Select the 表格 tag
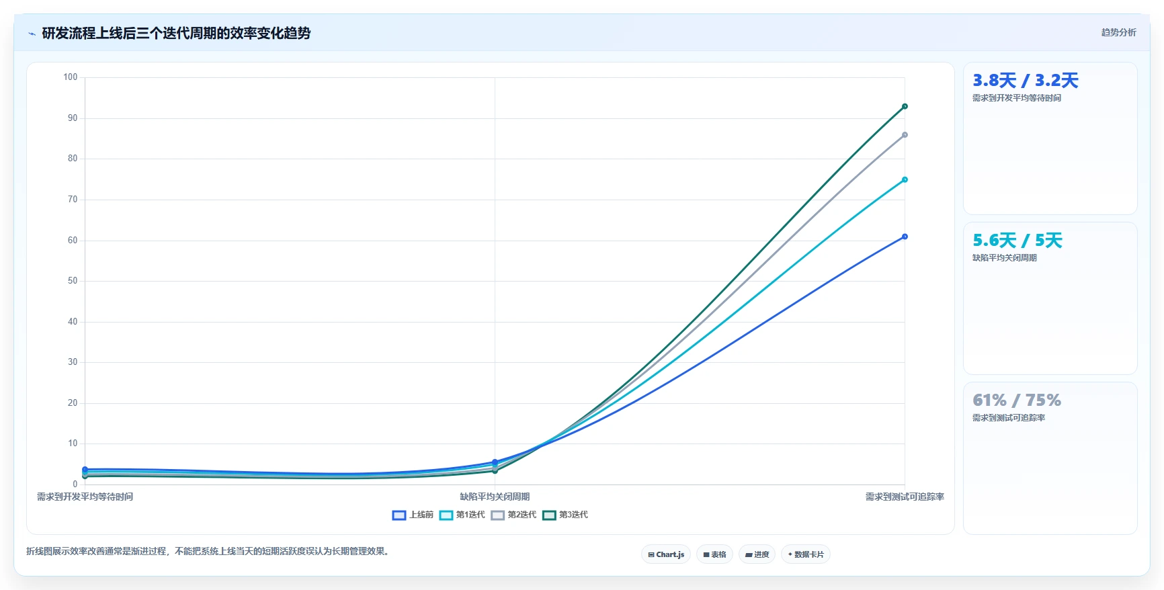The image size is (1164, 590). (714, 554)
